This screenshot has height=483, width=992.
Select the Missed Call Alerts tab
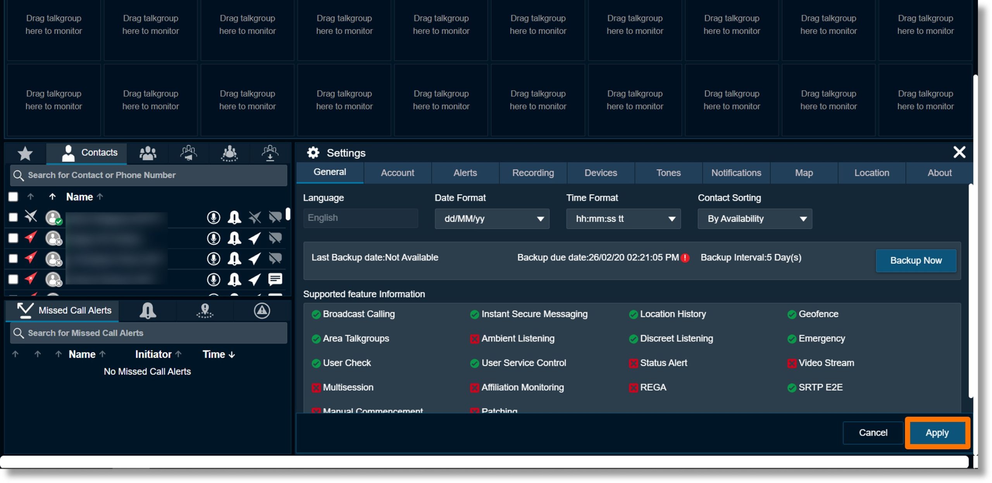tap(63, 311)
